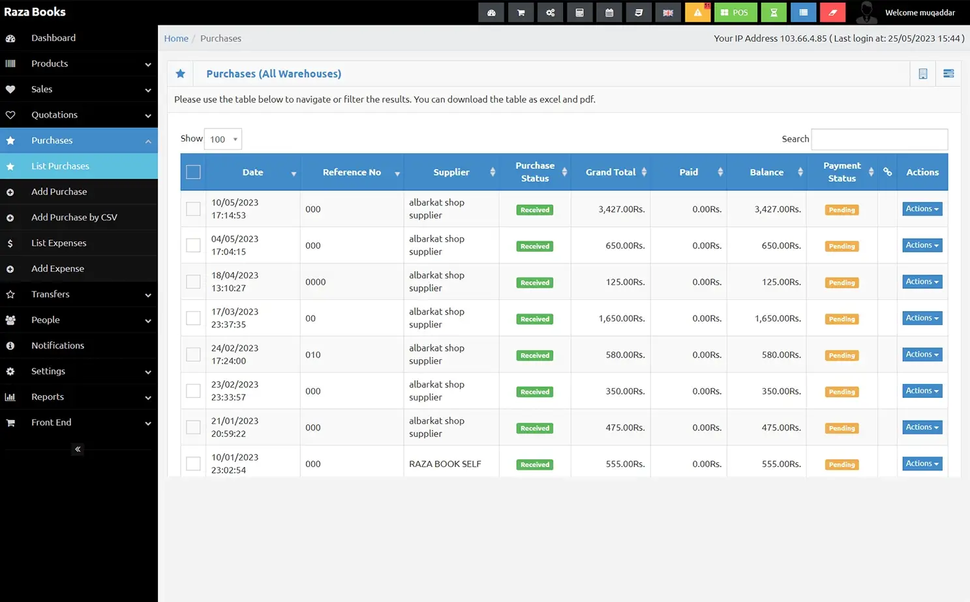The image size is (970, 602).
Task: Click the green POS button
Action: [735, 12]
